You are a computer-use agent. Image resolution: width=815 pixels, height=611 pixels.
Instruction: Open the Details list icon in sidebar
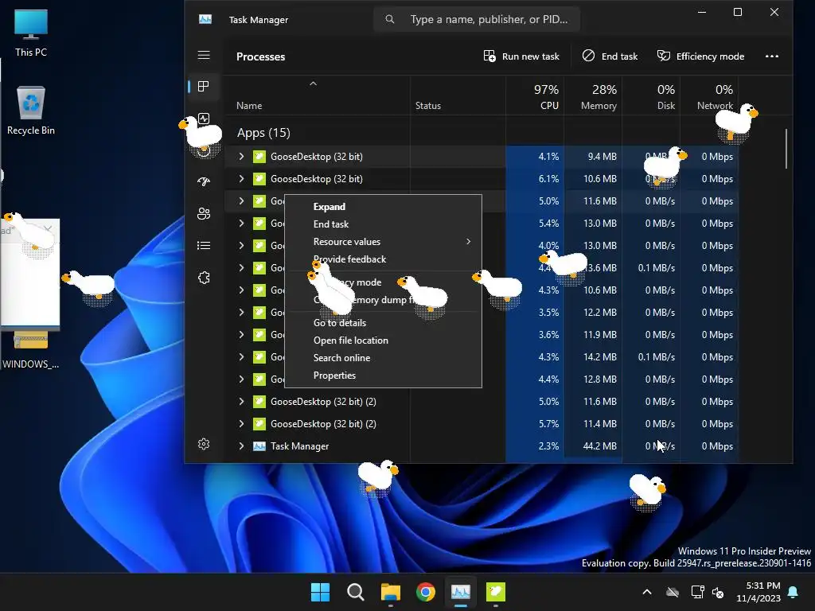coord(204,245)
